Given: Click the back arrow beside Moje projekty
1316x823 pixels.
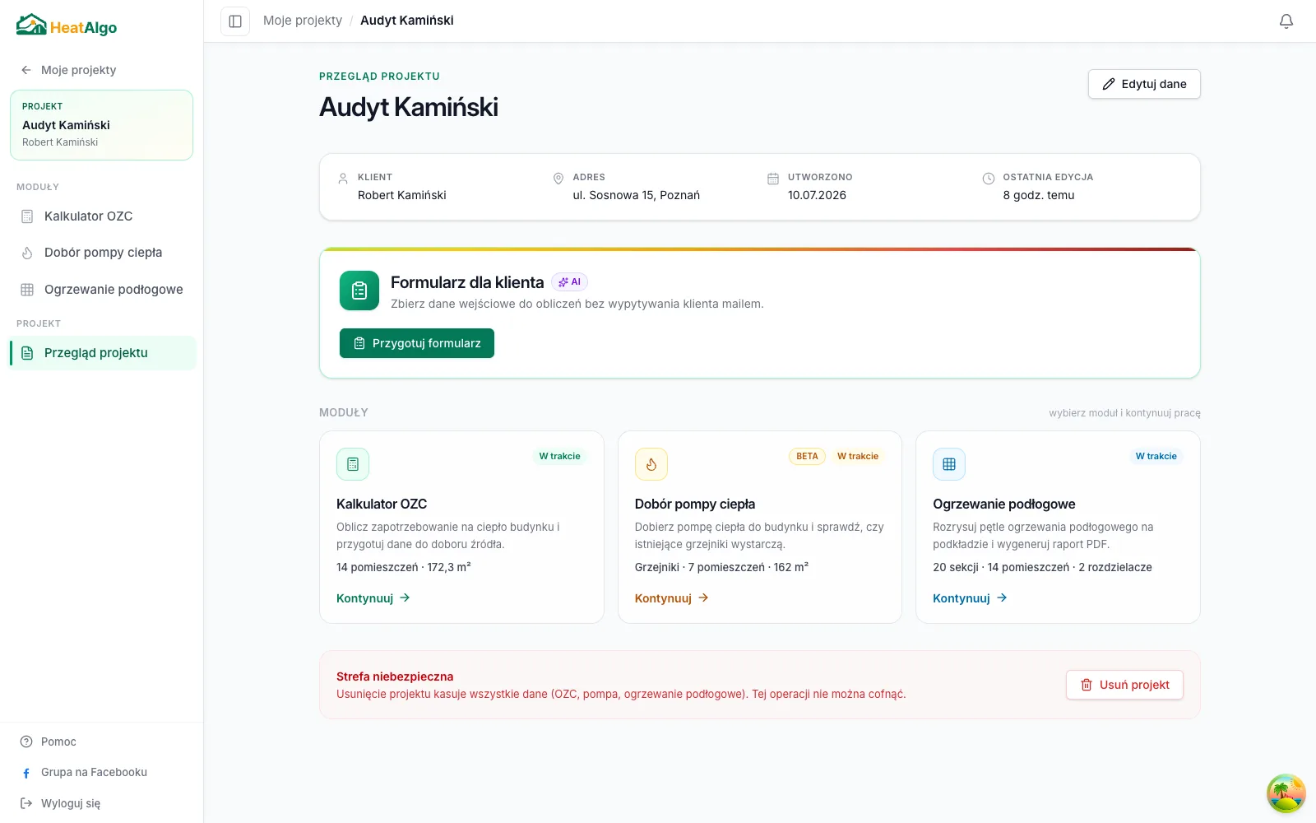Looking at the screenshot, I should tap(26, 70).
